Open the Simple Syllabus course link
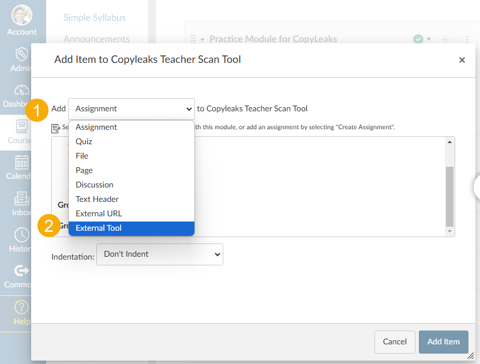This screenshot has height=364, width=480. pyautogui.click(x=94, y=18)
